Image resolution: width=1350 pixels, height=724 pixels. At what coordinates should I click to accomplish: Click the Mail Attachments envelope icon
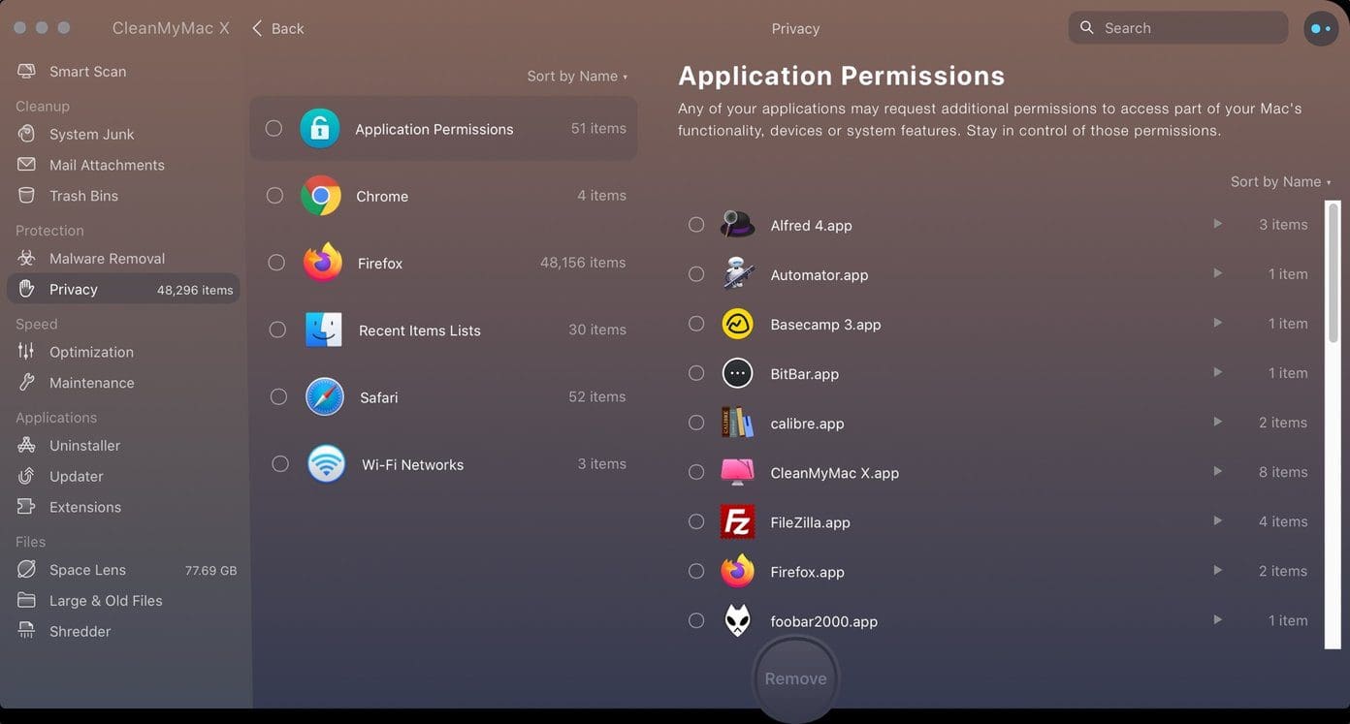coord(27,165)
